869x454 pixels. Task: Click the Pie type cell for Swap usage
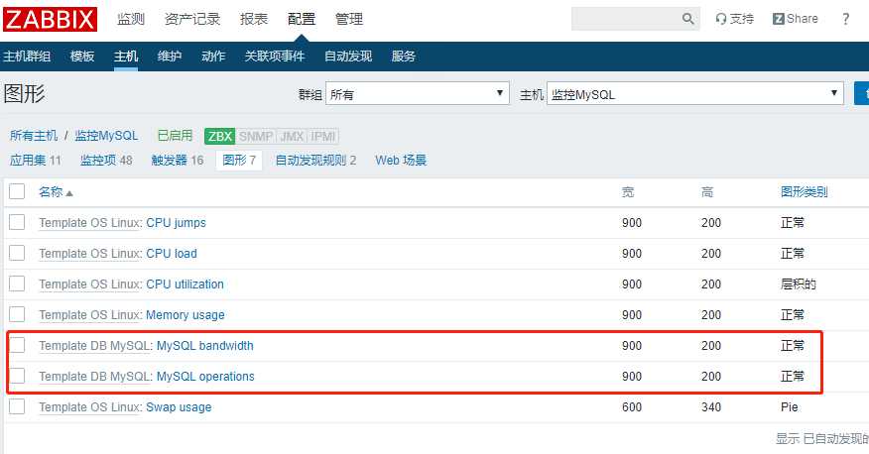click(790, 407)
